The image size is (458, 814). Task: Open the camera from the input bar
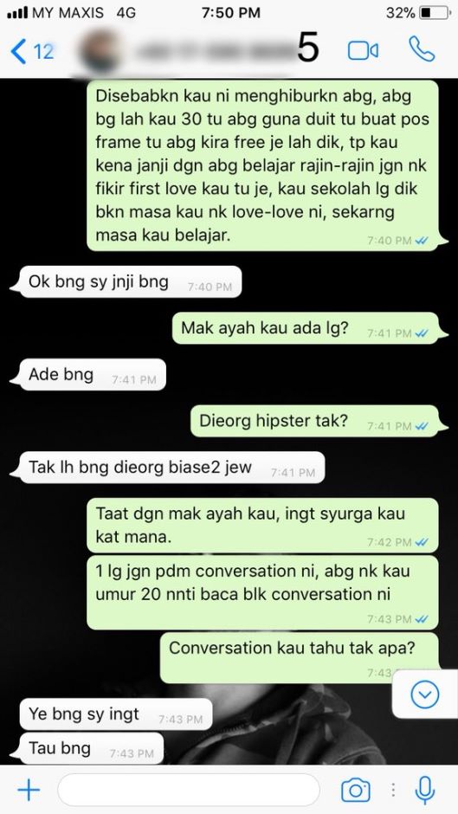click(356, 790)
